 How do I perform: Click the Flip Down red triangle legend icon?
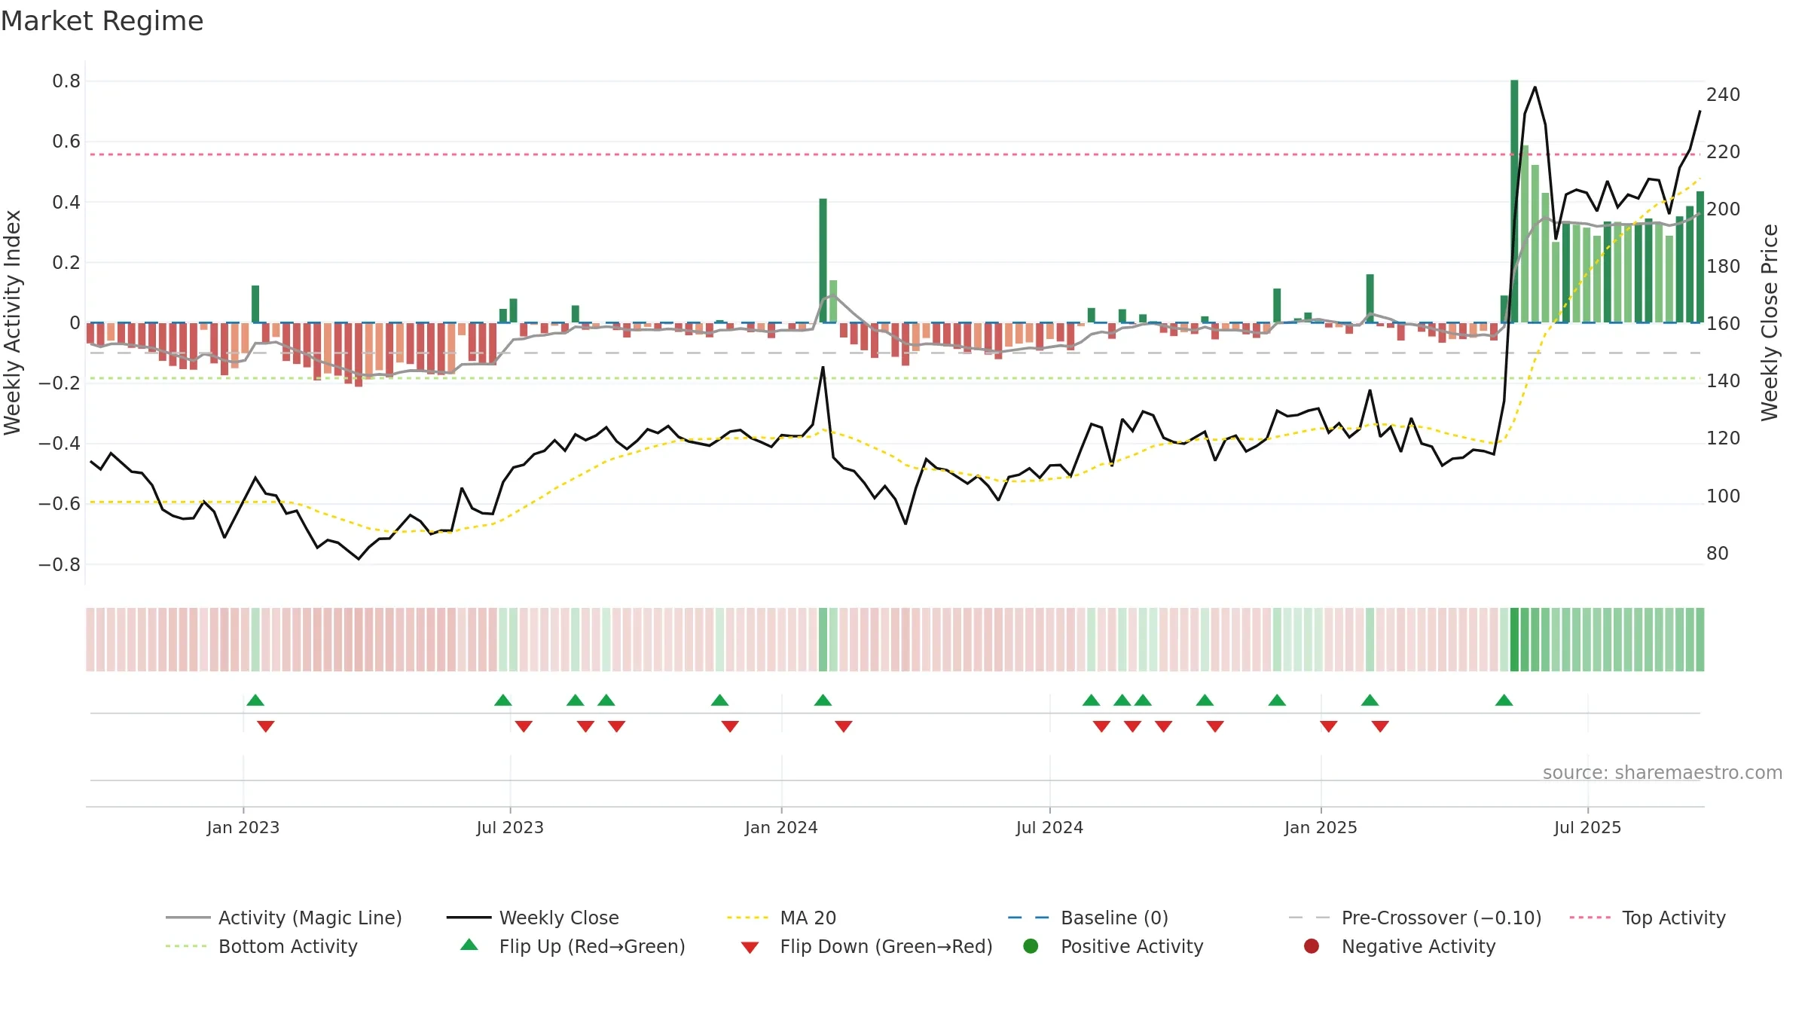pos(750,948)
